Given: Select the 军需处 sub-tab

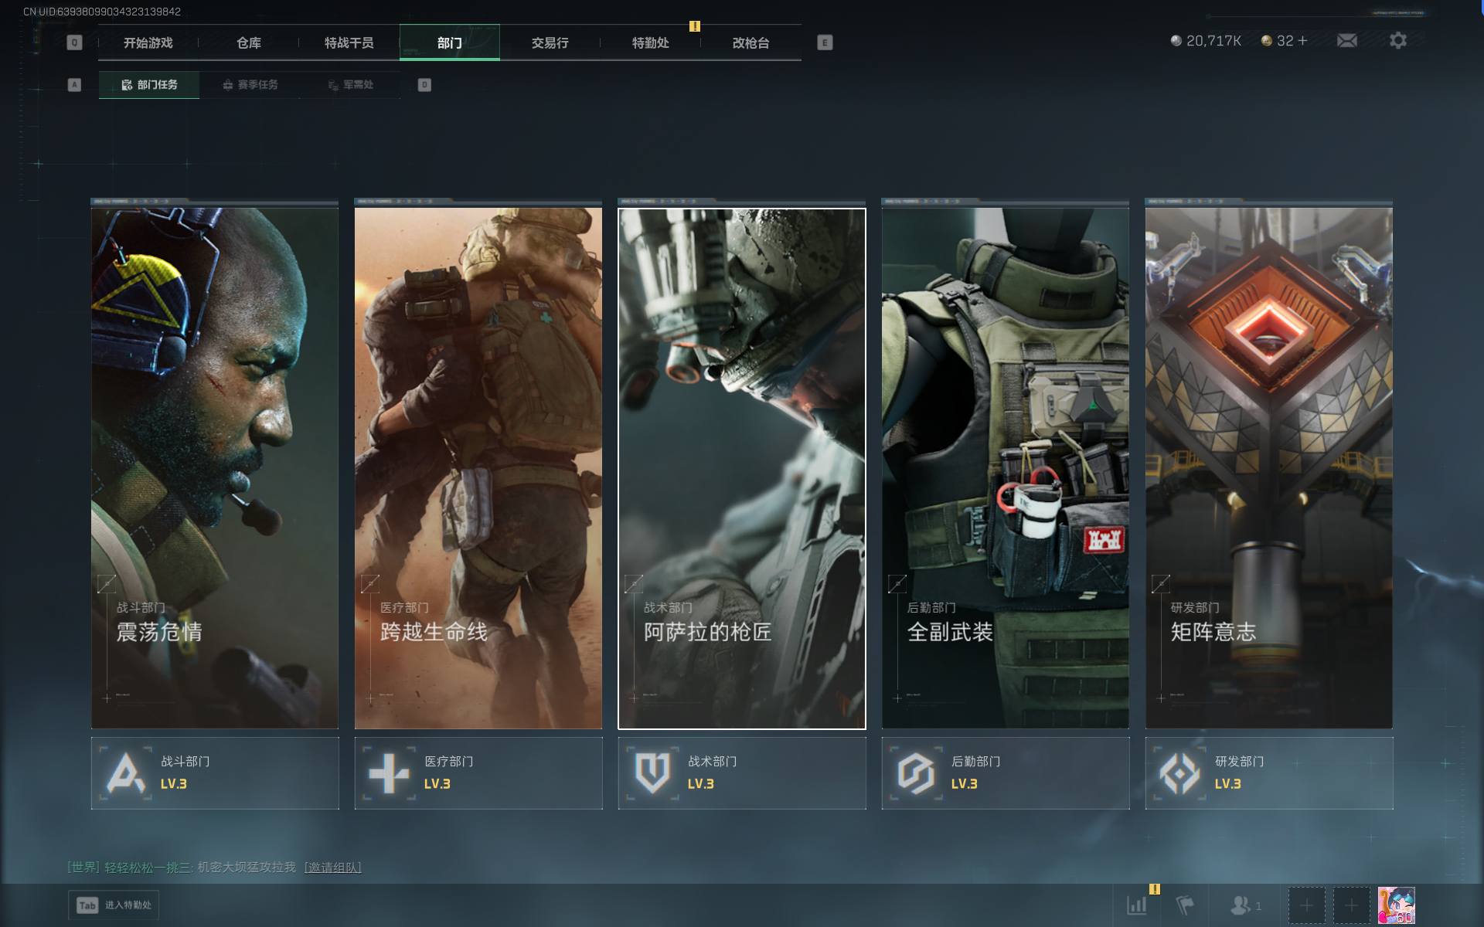Looking at the screenshot, I should click(x=350, y=85).
